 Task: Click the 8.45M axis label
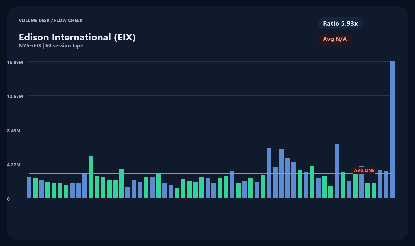click(x=14, y=131)
